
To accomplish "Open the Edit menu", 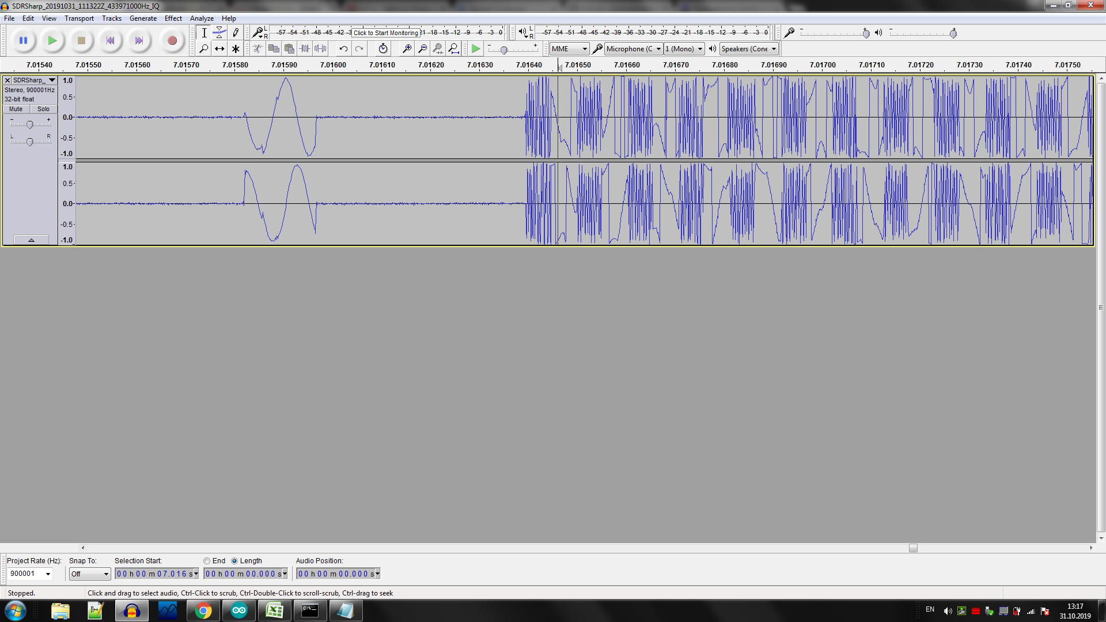I will coord(28,18).
